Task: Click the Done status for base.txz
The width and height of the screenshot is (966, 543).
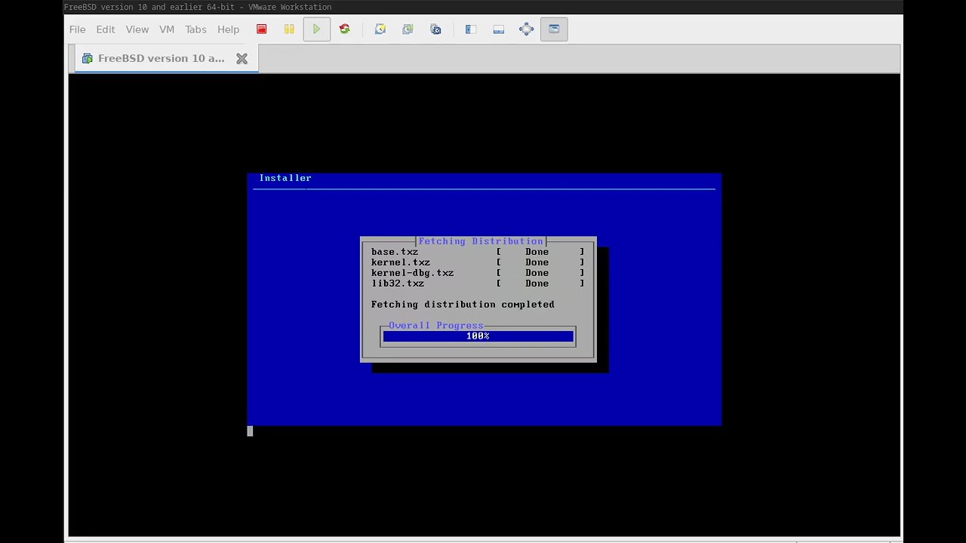Action: (x=537, y=252)
